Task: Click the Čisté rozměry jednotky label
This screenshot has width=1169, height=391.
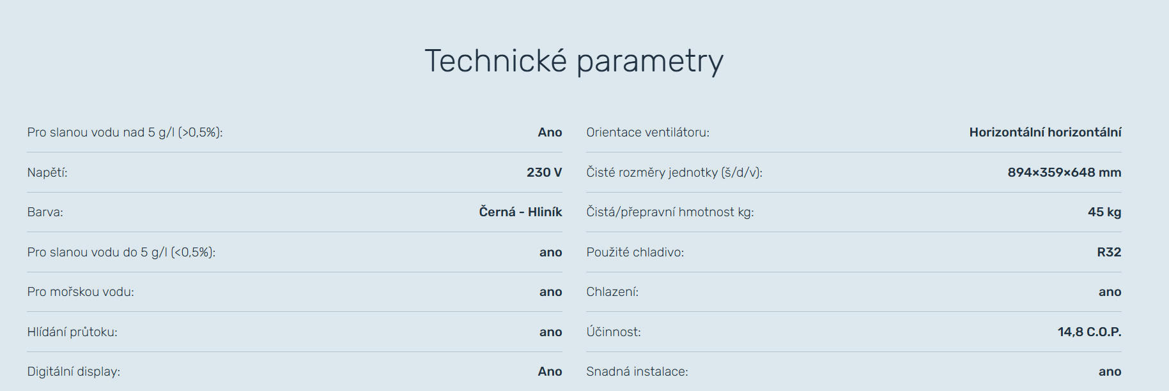Action: pos(674,172)
